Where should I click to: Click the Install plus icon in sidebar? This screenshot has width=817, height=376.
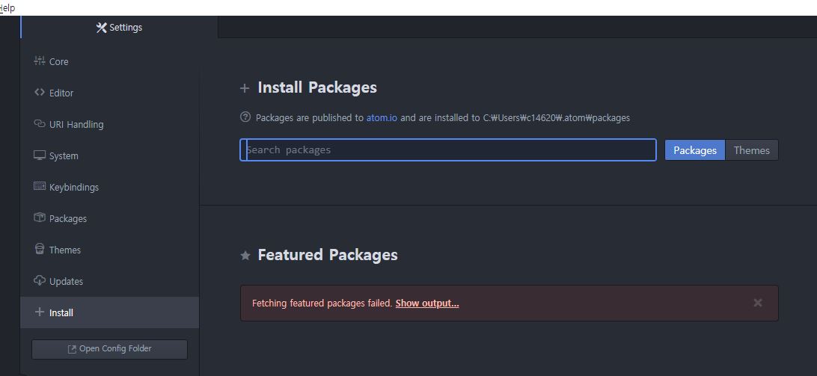point(40,312)
